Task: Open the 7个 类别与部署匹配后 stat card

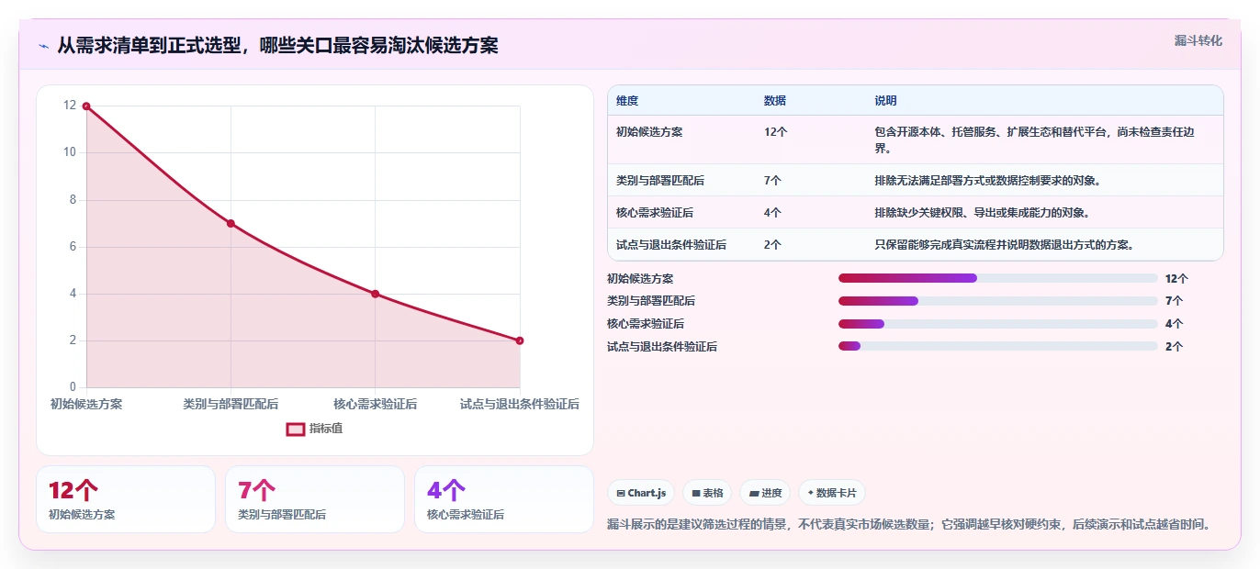Action: pyautogui.click(x=315, y=499)
